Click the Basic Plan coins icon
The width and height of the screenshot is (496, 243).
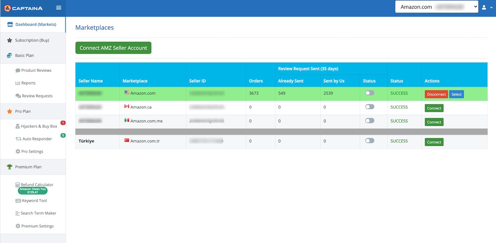(9, 56)
